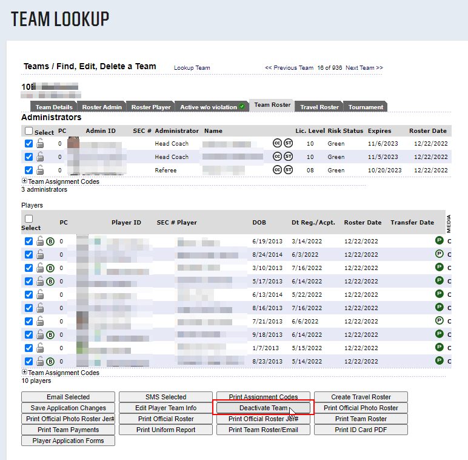Click the padlock icon in the Referee row
This screenshot has width=468, height=460.
pyautogui.click(x=40, y=170)
